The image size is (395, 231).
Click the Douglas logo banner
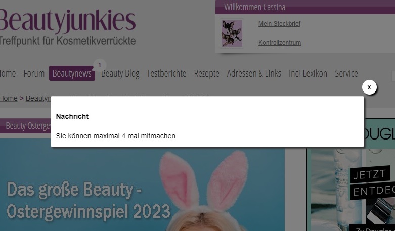pyautogui.click(x=380, y=133)
